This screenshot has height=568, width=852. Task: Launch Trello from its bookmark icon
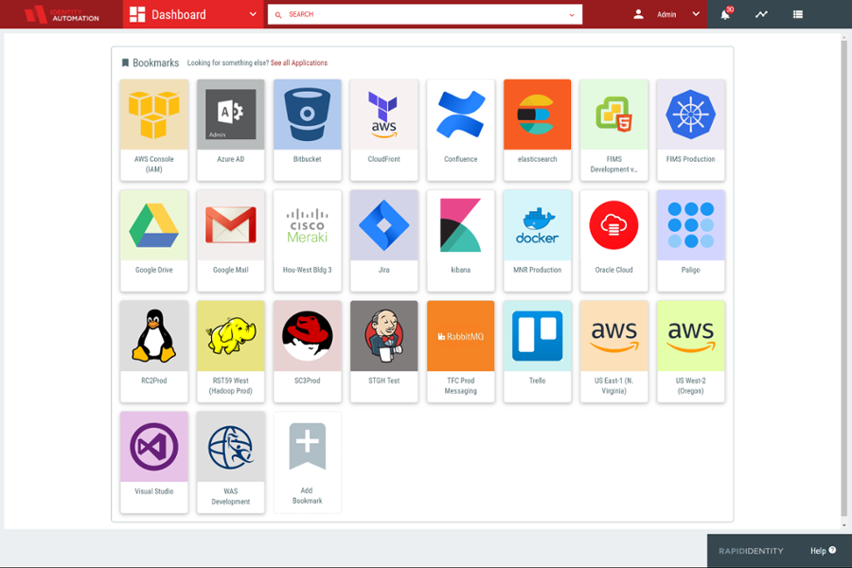pos(537,336)
